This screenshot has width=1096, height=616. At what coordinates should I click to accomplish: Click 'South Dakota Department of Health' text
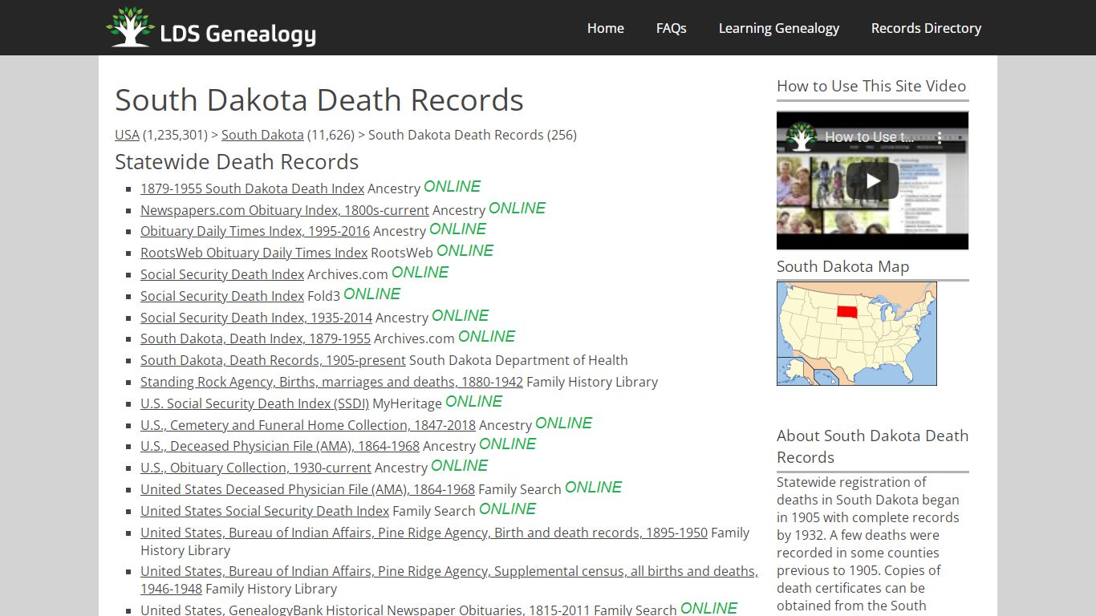click(x=518, y=360)
